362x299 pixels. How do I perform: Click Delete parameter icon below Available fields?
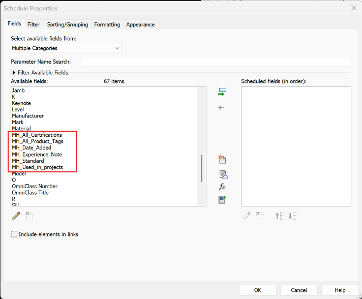[29, 216]
